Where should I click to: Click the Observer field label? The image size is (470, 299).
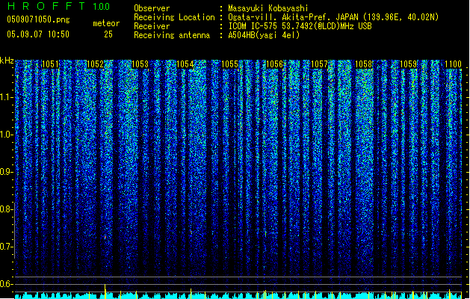[x=152, y=8]
